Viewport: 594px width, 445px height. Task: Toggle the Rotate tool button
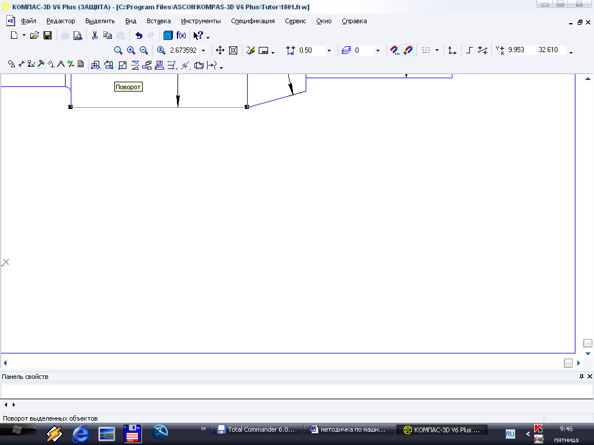(109, 65)
